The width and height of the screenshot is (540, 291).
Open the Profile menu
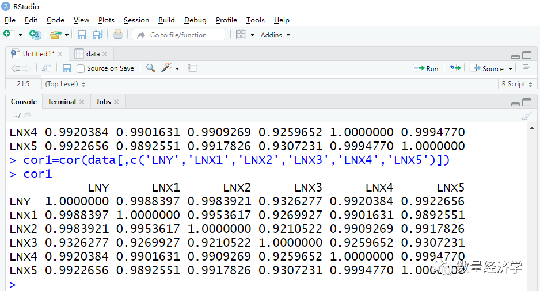point(226,20)
